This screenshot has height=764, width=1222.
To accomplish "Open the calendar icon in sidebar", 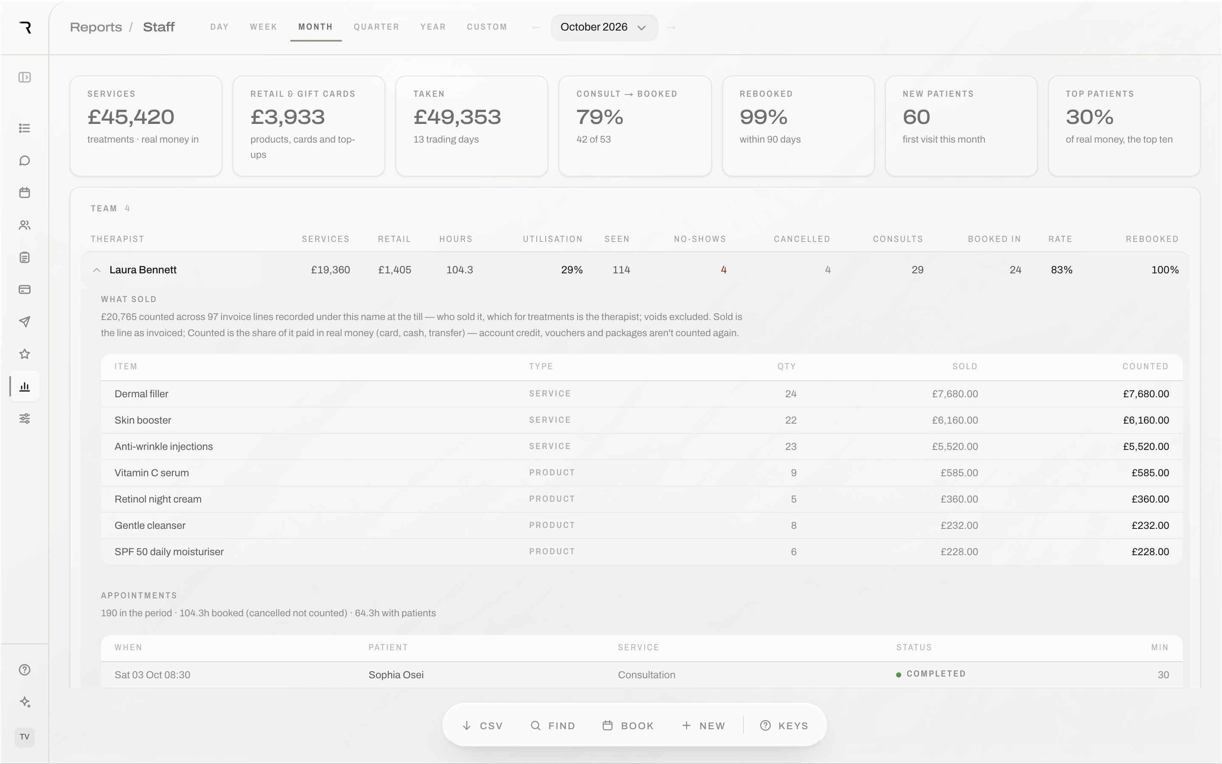I will click(x=24, y=193).
